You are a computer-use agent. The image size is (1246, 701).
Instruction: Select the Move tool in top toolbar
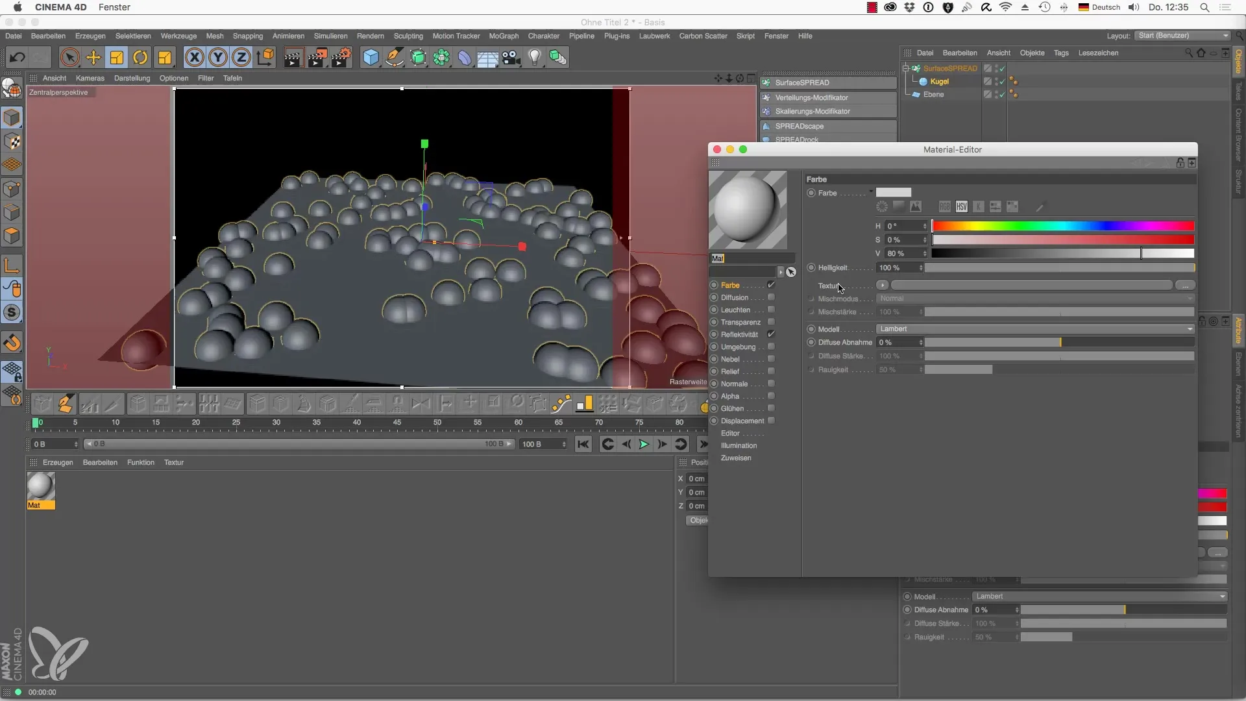[93, 58]
